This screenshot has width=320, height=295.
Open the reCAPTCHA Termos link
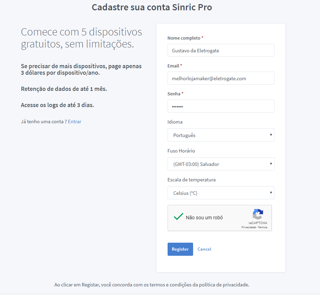click(x=262, y=228)
